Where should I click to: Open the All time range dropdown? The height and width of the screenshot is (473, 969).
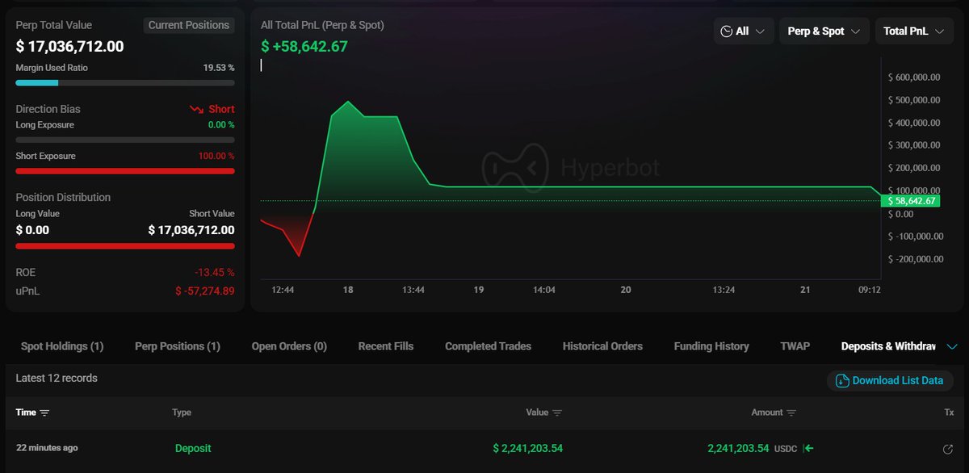point(745,31)
